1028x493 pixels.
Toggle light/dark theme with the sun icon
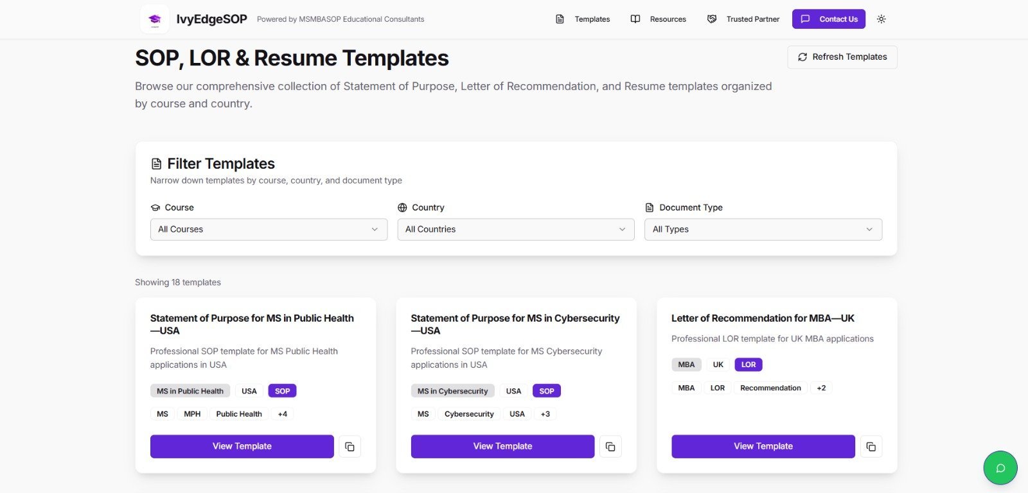pos(882,19)
